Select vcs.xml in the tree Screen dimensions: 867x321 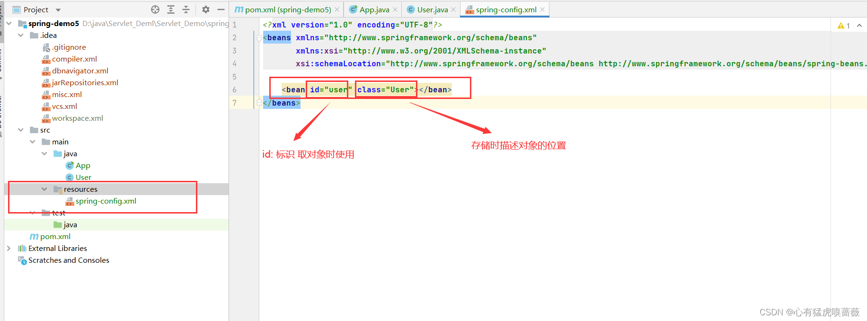point(64,106)
